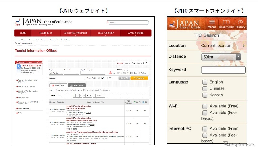Click the Next pagination button

coord(100,96)
